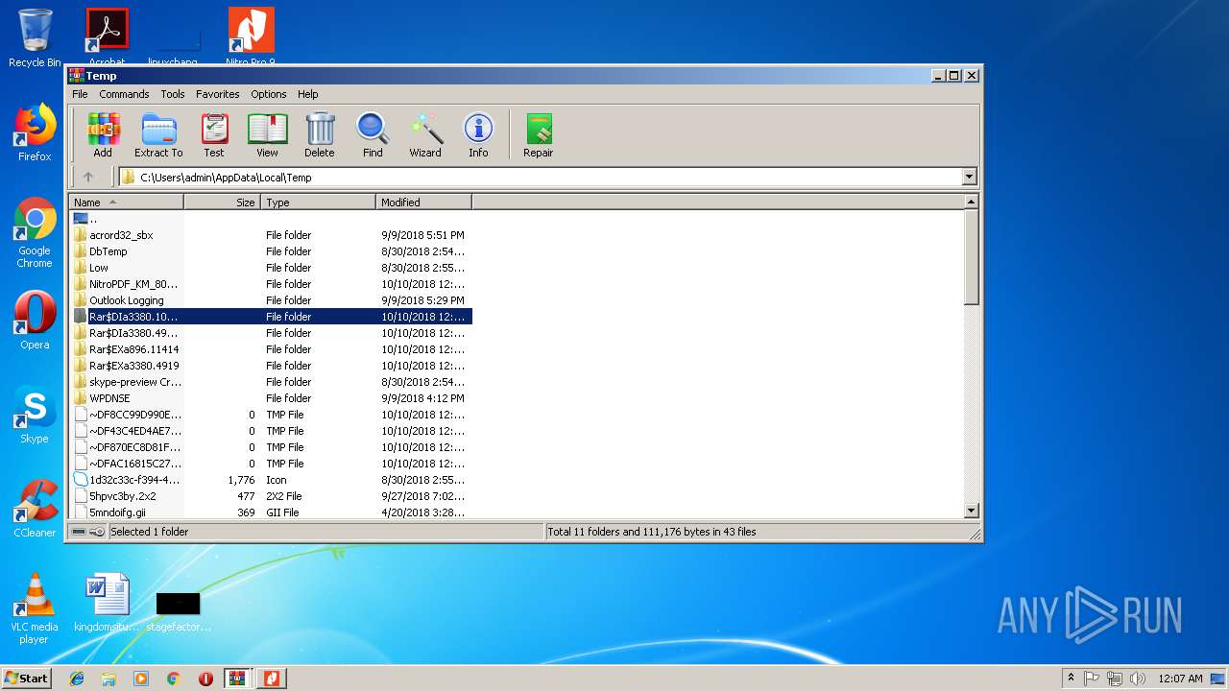The width and height of the screenshot is (1229, 691).
Task: Click the volume speaker tray icon
Action: (1137, 679)
